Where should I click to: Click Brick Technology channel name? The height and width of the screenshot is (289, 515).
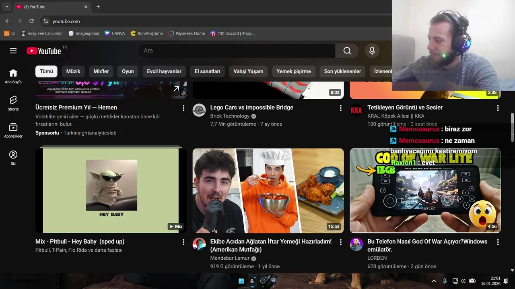(230, 116)
